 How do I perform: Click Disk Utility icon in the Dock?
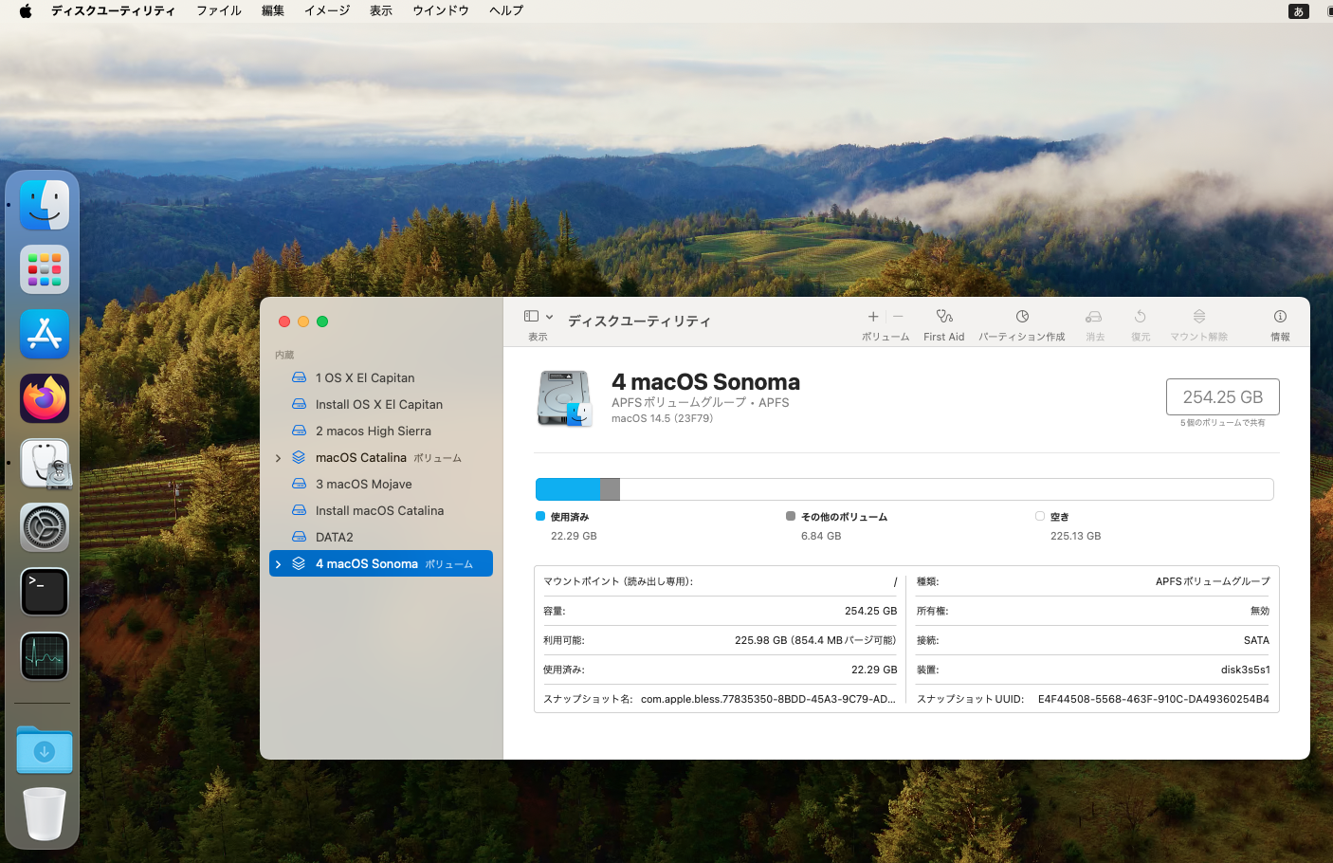pyautogui.click(x=45, y=463)
